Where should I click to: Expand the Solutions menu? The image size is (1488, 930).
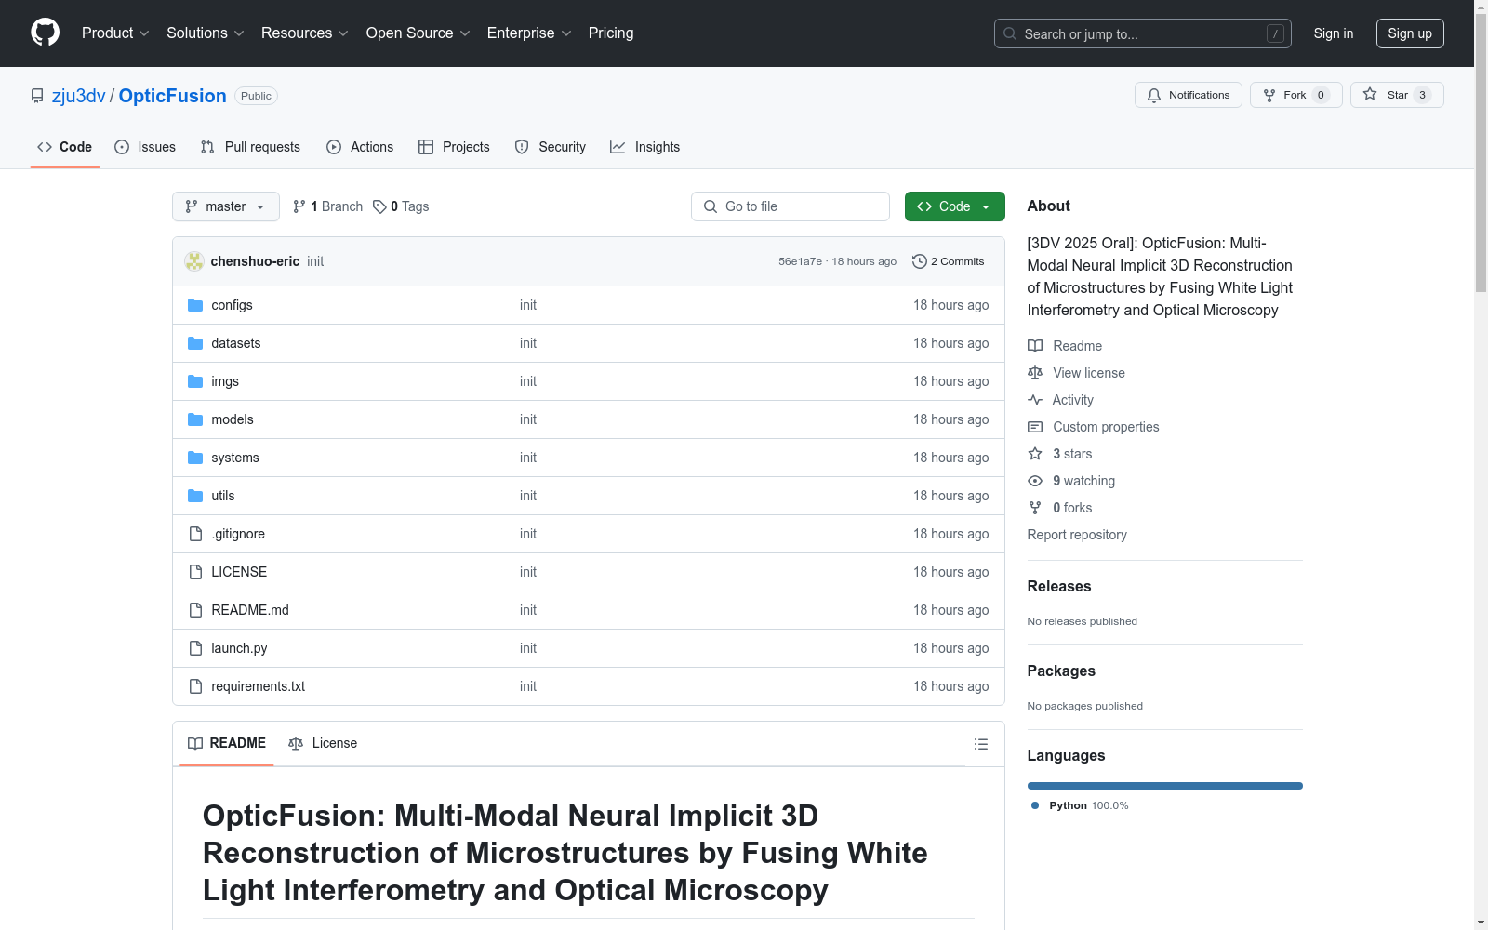coord(206,33)
